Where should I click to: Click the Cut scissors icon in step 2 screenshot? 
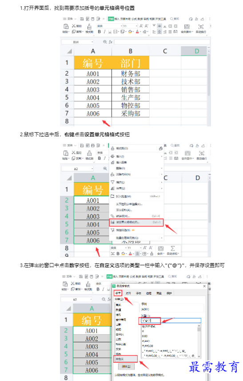[x=74, y=153]
